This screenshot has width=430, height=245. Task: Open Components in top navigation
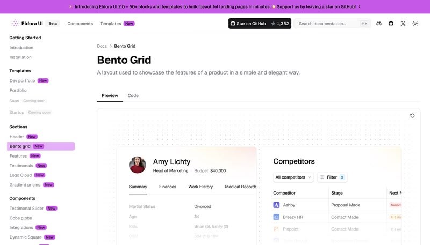[80, 24]
